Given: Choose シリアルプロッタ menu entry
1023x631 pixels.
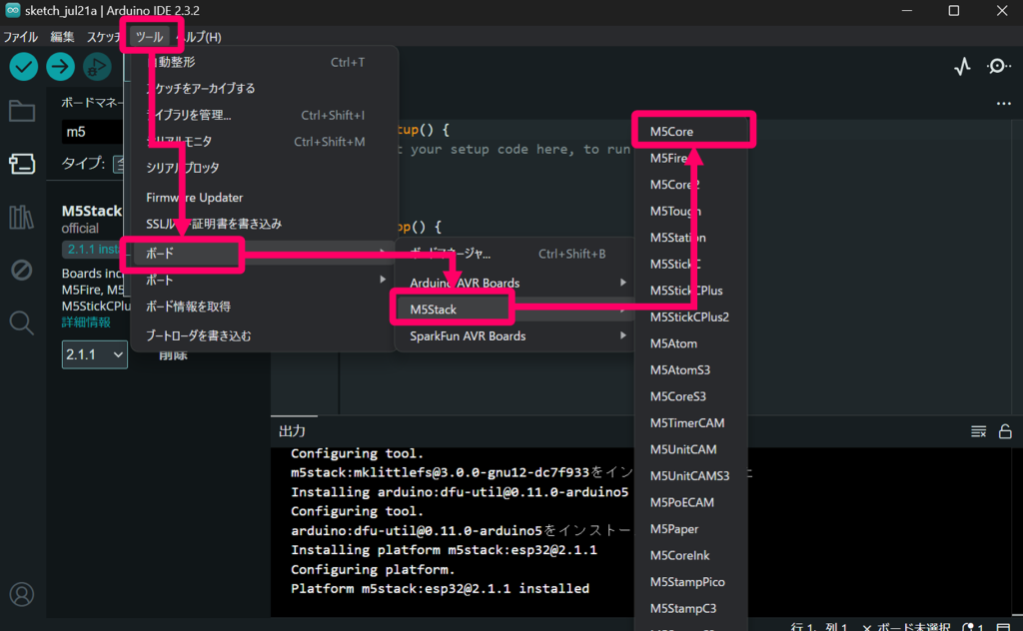Looking at the screenshot, I should pos(263,168).
